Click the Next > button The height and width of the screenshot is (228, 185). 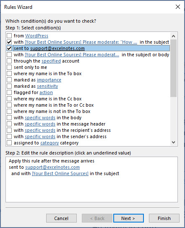pyautogui.click(x=128, y=218)
